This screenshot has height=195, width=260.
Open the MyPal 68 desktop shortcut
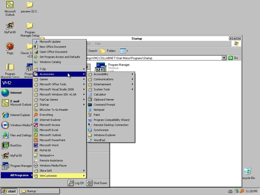[x=10, y=27]
